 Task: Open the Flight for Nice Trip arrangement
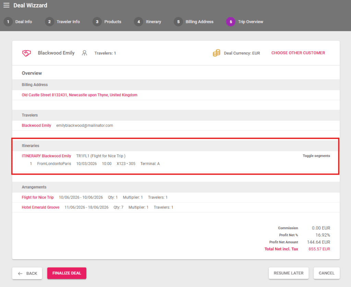(x=38, y=197)
